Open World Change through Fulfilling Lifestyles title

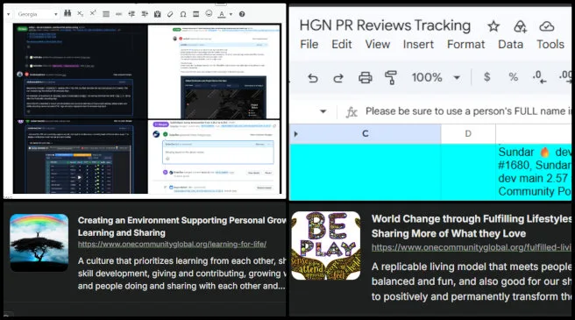pyautogui.click(x=472, y=226)
